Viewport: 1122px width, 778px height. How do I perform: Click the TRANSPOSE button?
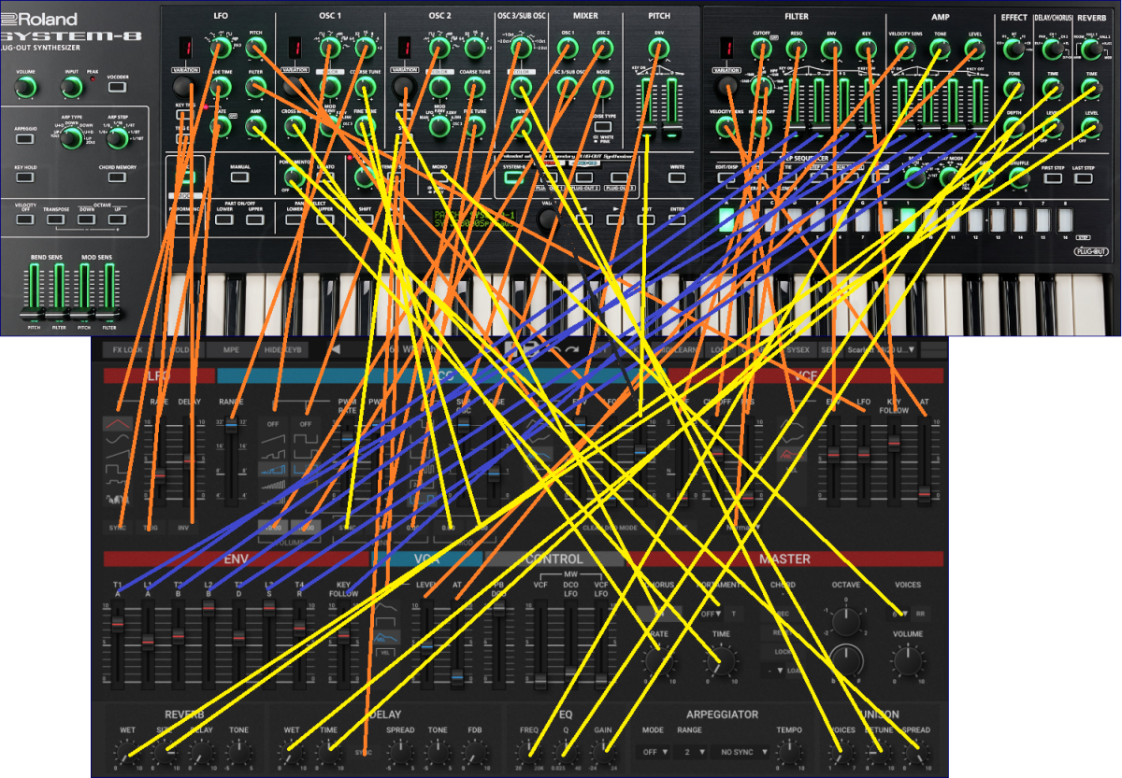(x=55, y=218)
